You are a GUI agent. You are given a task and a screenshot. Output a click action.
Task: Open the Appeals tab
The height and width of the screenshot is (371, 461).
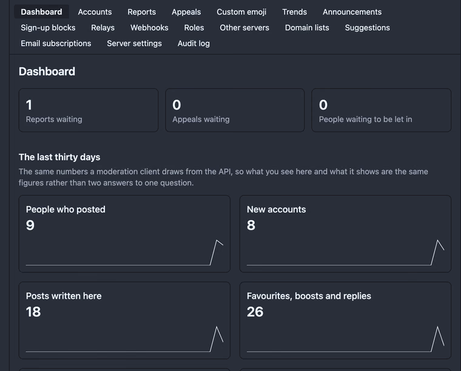click(x=186, y=12)
